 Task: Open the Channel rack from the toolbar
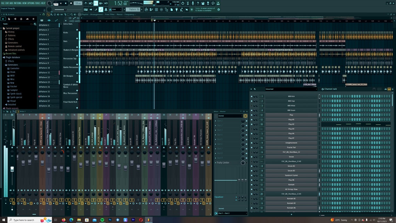(x=156, y=10)
